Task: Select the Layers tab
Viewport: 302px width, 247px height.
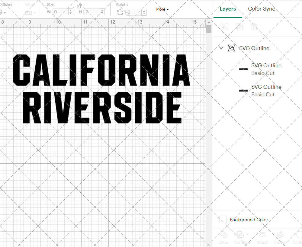Action: pyautogui.click(x=228, y=9)
